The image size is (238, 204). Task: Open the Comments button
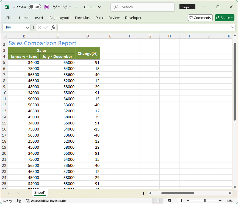coord(200,18)
